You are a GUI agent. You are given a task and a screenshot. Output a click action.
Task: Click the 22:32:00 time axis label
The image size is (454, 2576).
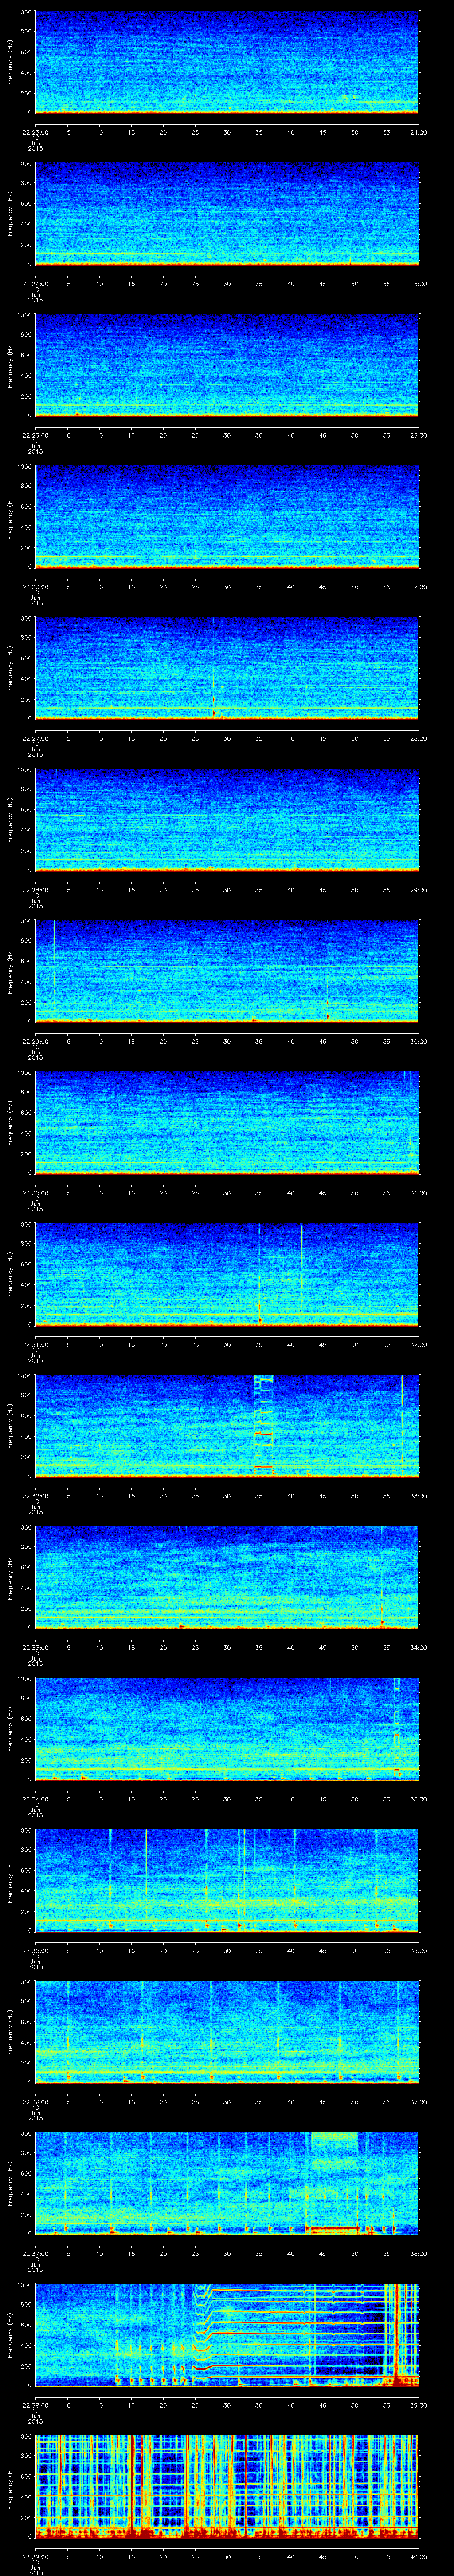pos(35,1496)
